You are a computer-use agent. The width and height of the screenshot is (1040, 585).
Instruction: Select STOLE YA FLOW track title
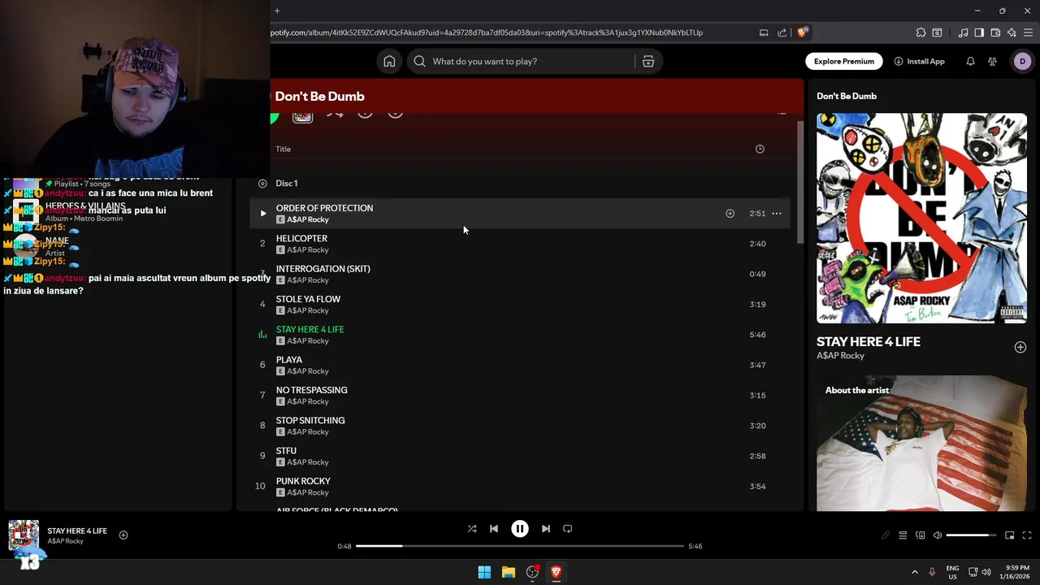[308, 299]
